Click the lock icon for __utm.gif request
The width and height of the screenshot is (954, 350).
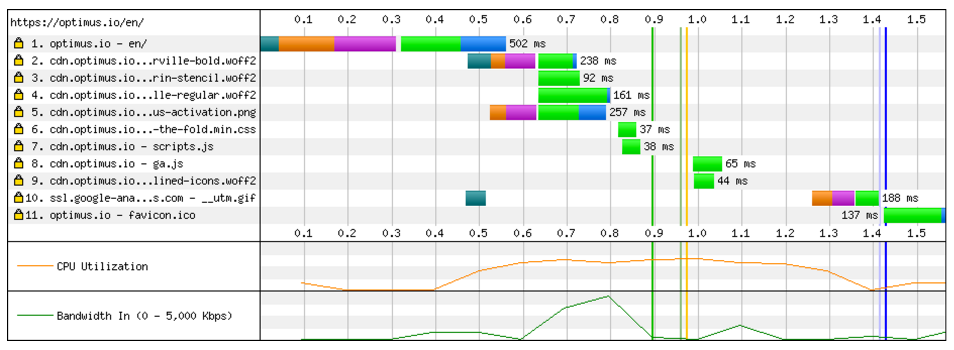pos(19,198)
